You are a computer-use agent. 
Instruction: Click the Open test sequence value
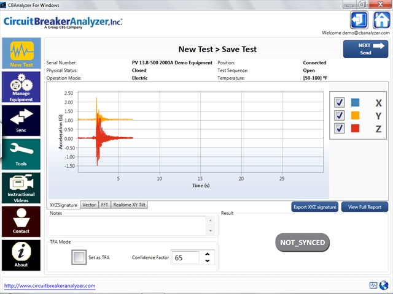(x=309, y=70)
